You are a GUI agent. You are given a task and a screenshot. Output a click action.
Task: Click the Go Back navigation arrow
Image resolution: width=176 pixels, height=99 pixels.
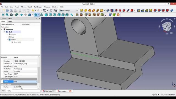click(x=21, y=15)
